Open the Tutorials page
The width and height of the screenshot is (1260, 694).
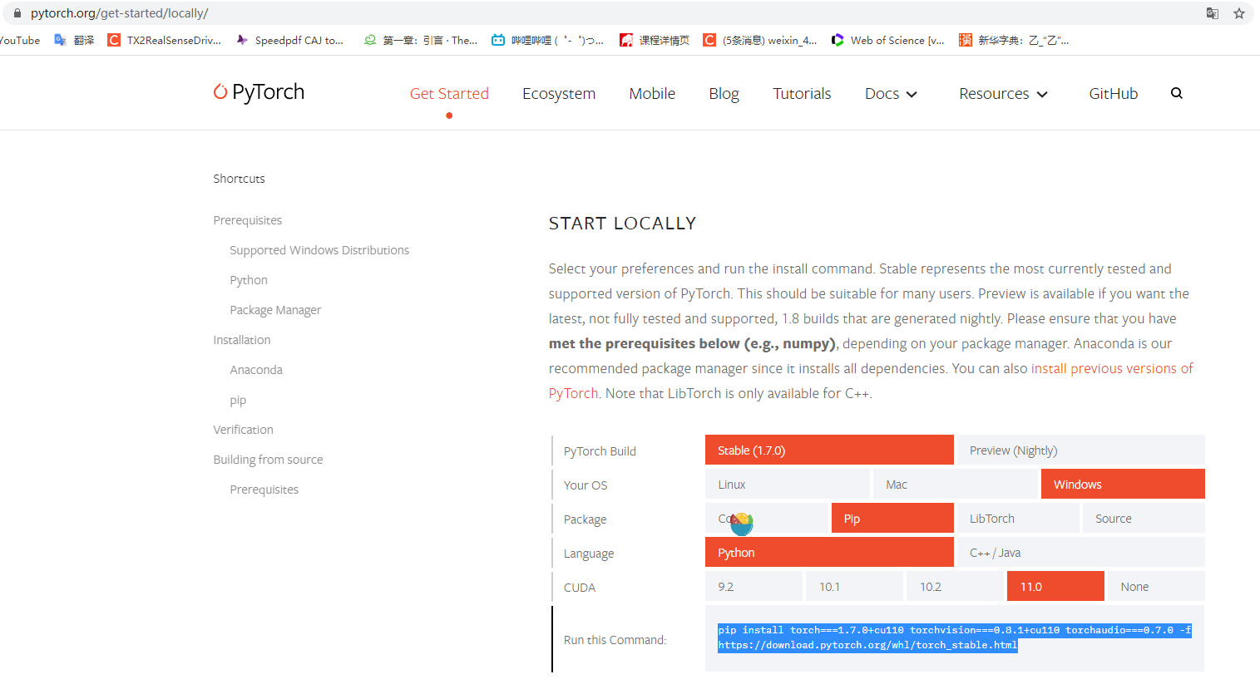[x=802, y=94]
